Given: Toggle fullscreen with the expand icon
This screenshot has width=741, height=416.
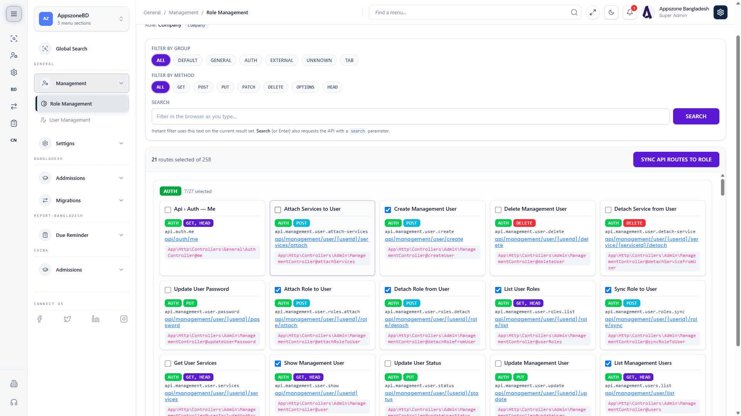Looking at the screenshot, I should pos(593,12).
